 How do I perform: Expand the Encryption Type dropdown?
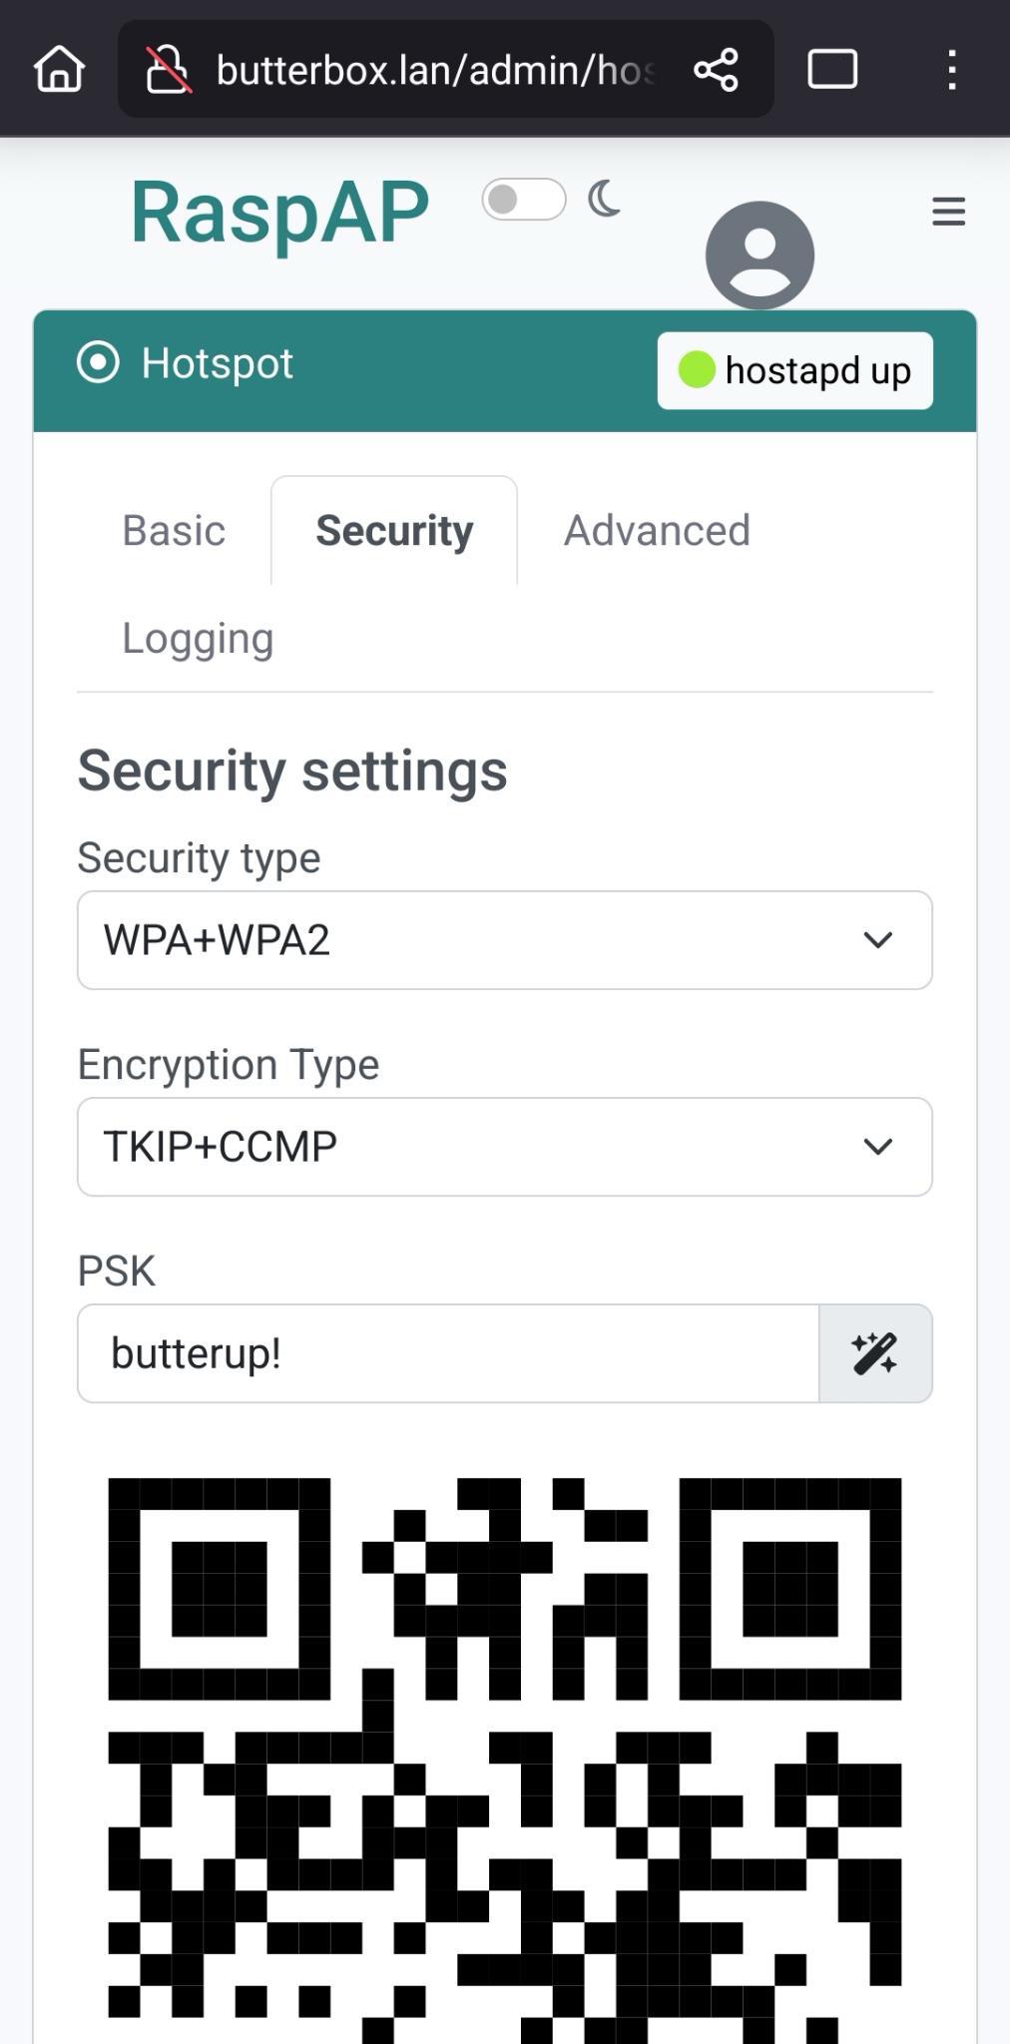click(504, 1147)
